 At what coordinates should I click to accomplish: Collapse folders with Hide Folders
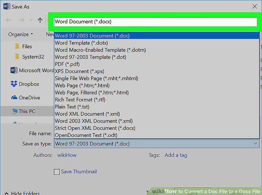22,193
